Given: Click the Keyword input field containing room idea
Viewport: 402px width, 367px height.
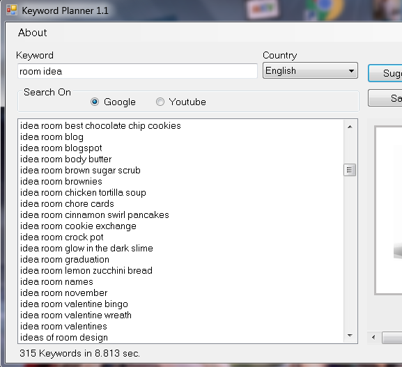Looking at the screenshot, I should 137,71.
